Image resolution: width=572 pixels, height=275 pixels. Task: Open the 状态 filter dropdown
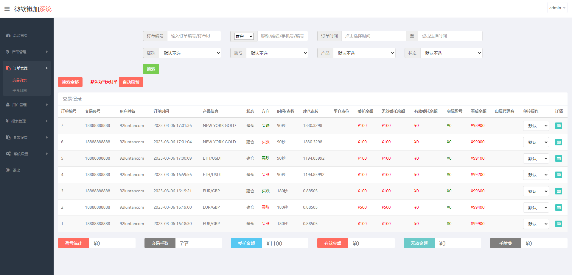coord(451,53)
